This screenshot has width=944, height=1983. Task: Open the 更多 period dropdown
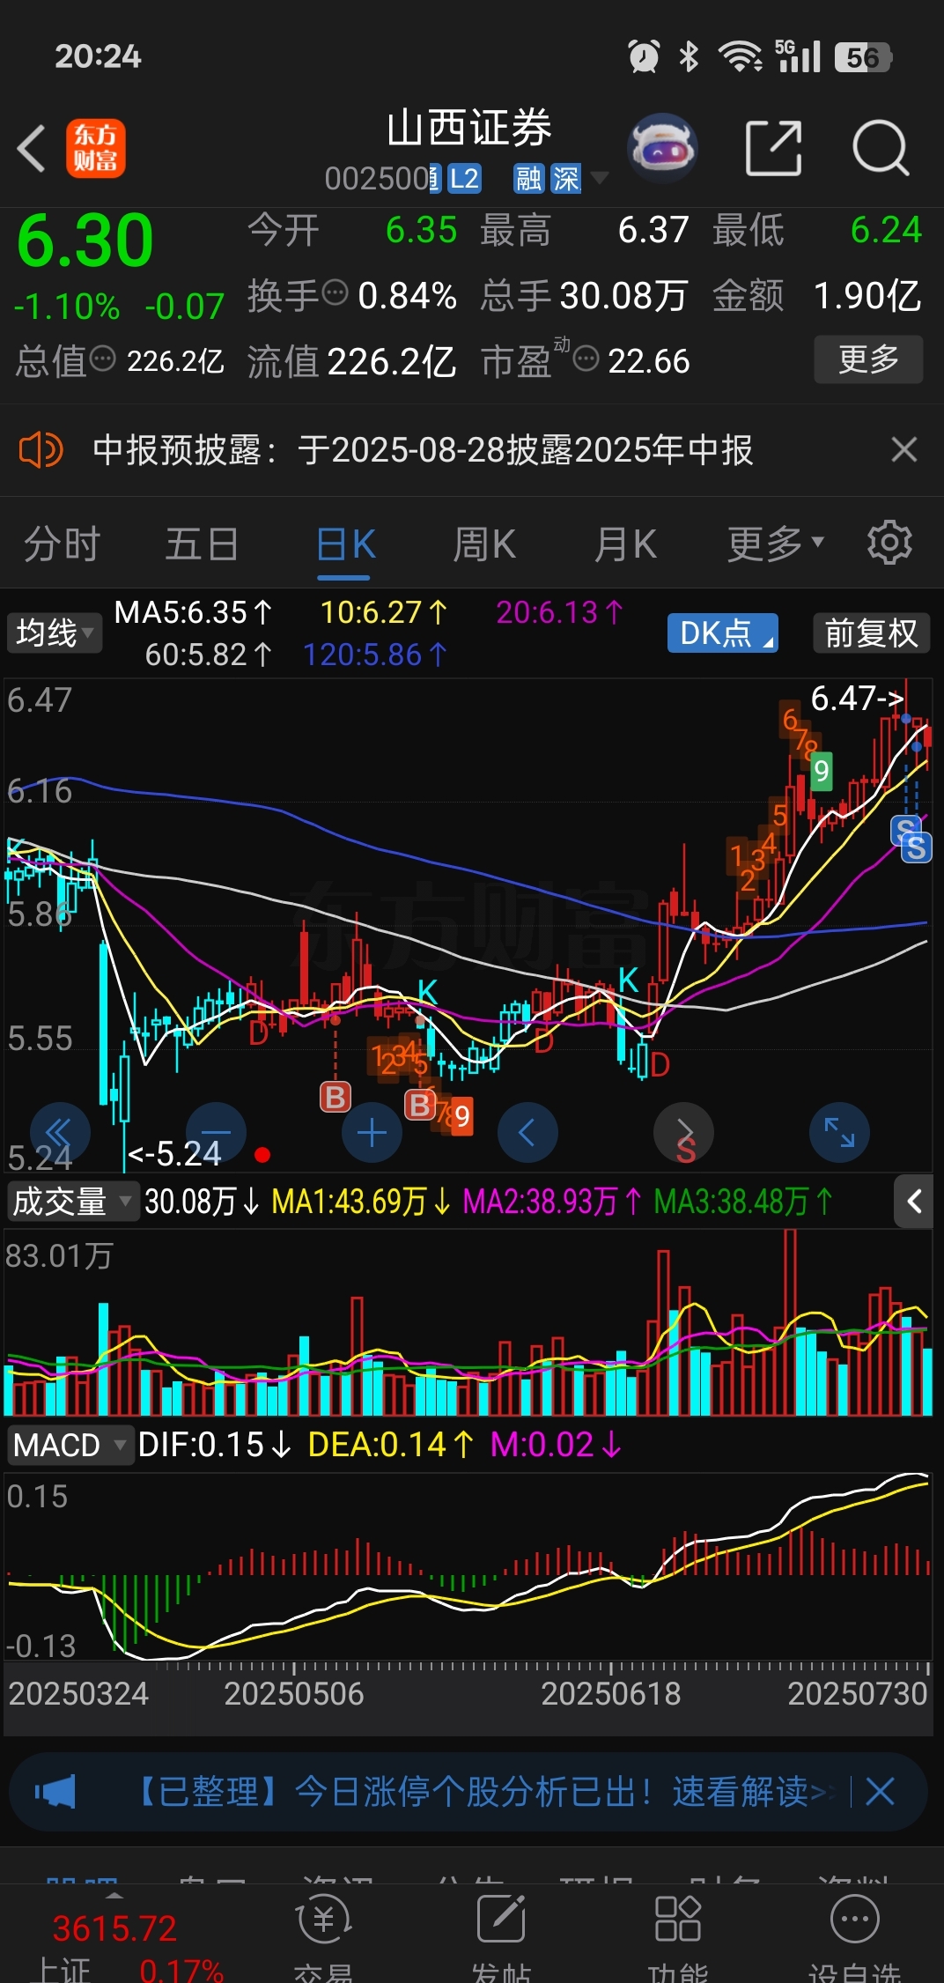point(775,544)
